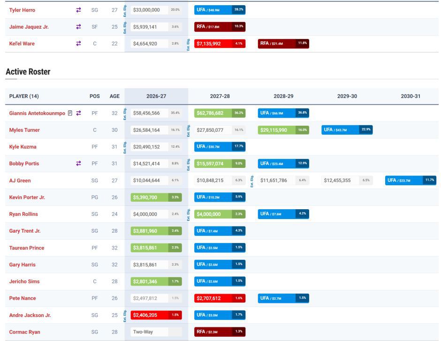The image size is (441, 341).
Task: Click Myles Turner green $29,115,990 cell
Action: click(x=283, y=130)
